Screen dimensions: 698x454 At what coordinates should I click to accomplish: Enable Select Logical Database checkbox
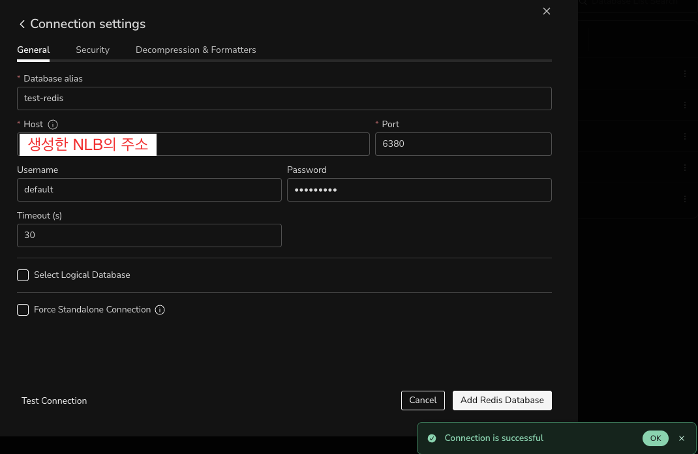pos(23,275)
